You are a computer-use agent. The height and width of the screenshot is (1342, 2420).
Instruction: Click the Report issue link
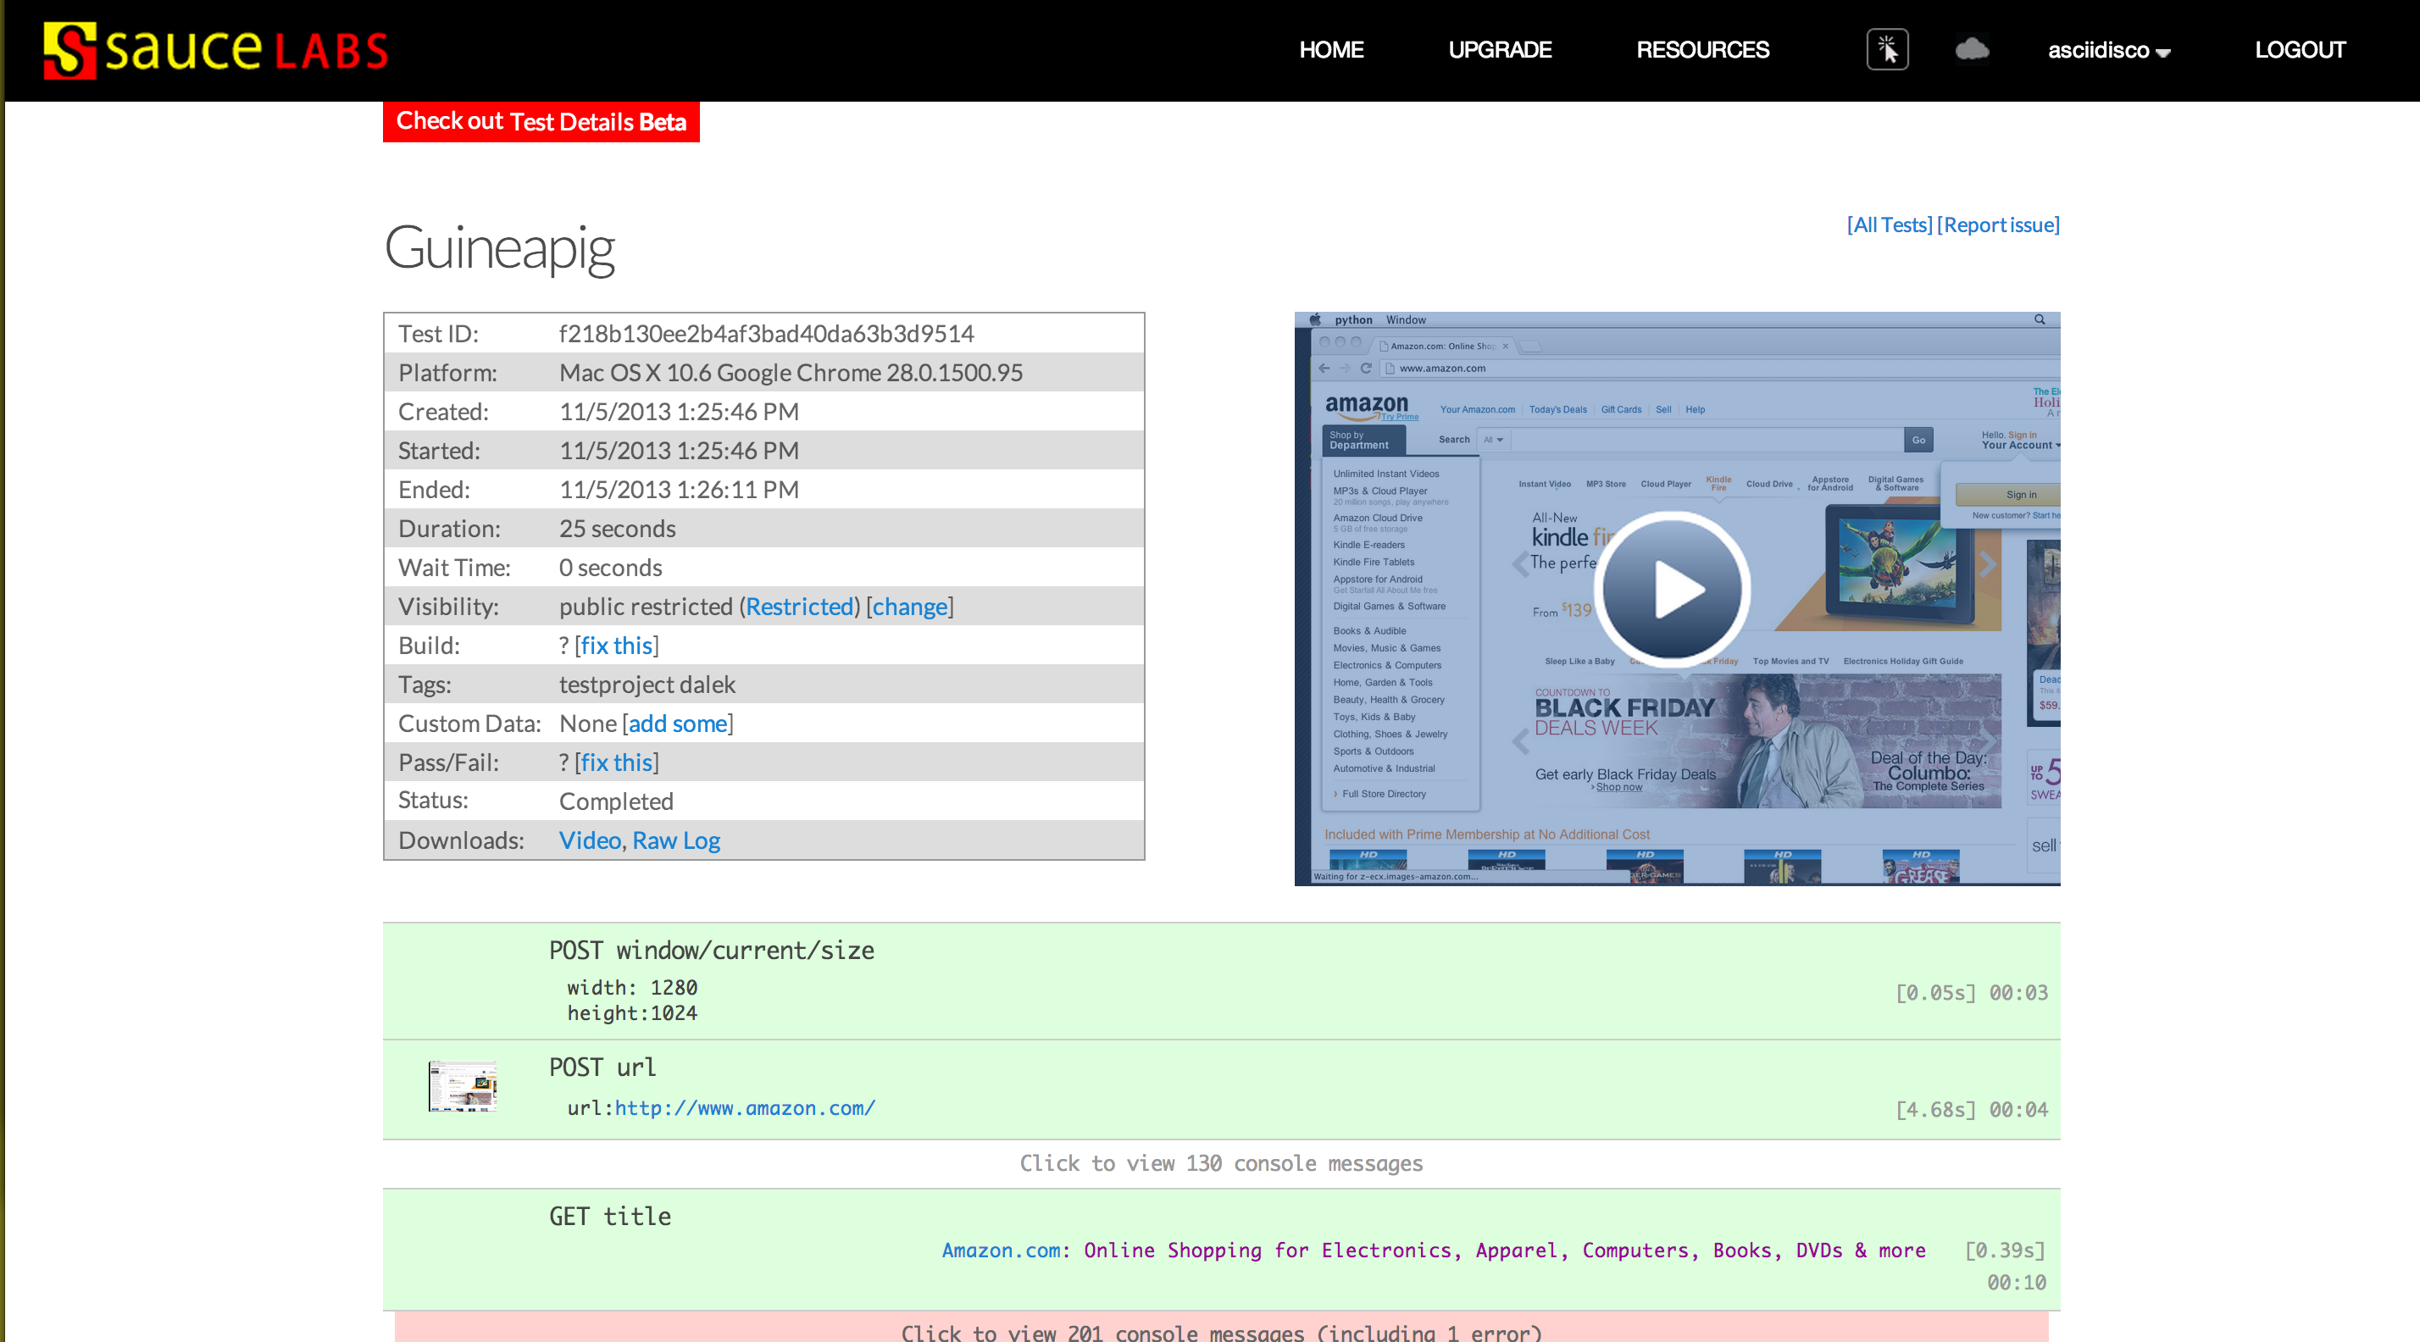[x=1998, y=225]
